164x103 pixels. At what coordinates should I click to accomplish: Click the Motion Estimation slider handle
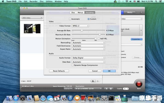(95, 39)
